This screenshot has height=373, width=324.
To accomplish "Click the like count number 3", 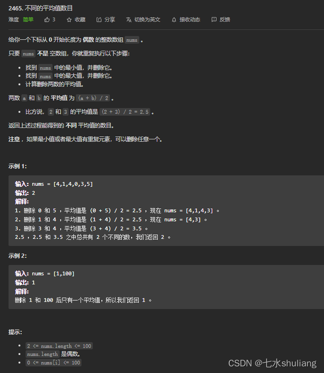I will coord(54,19).
